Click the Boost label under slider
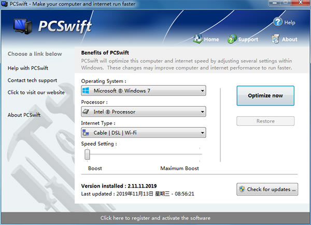Image resolution: width=311 pixels, height=225 pixels. click(x=95, y=168)
